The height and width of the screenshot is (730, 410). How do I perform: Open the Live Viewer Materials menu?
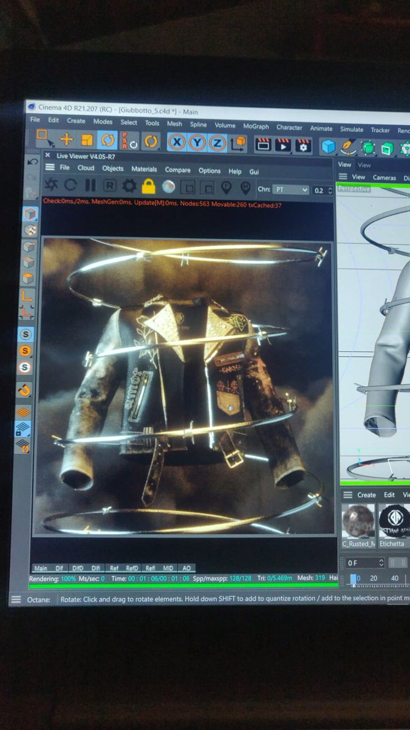point(144,169)
